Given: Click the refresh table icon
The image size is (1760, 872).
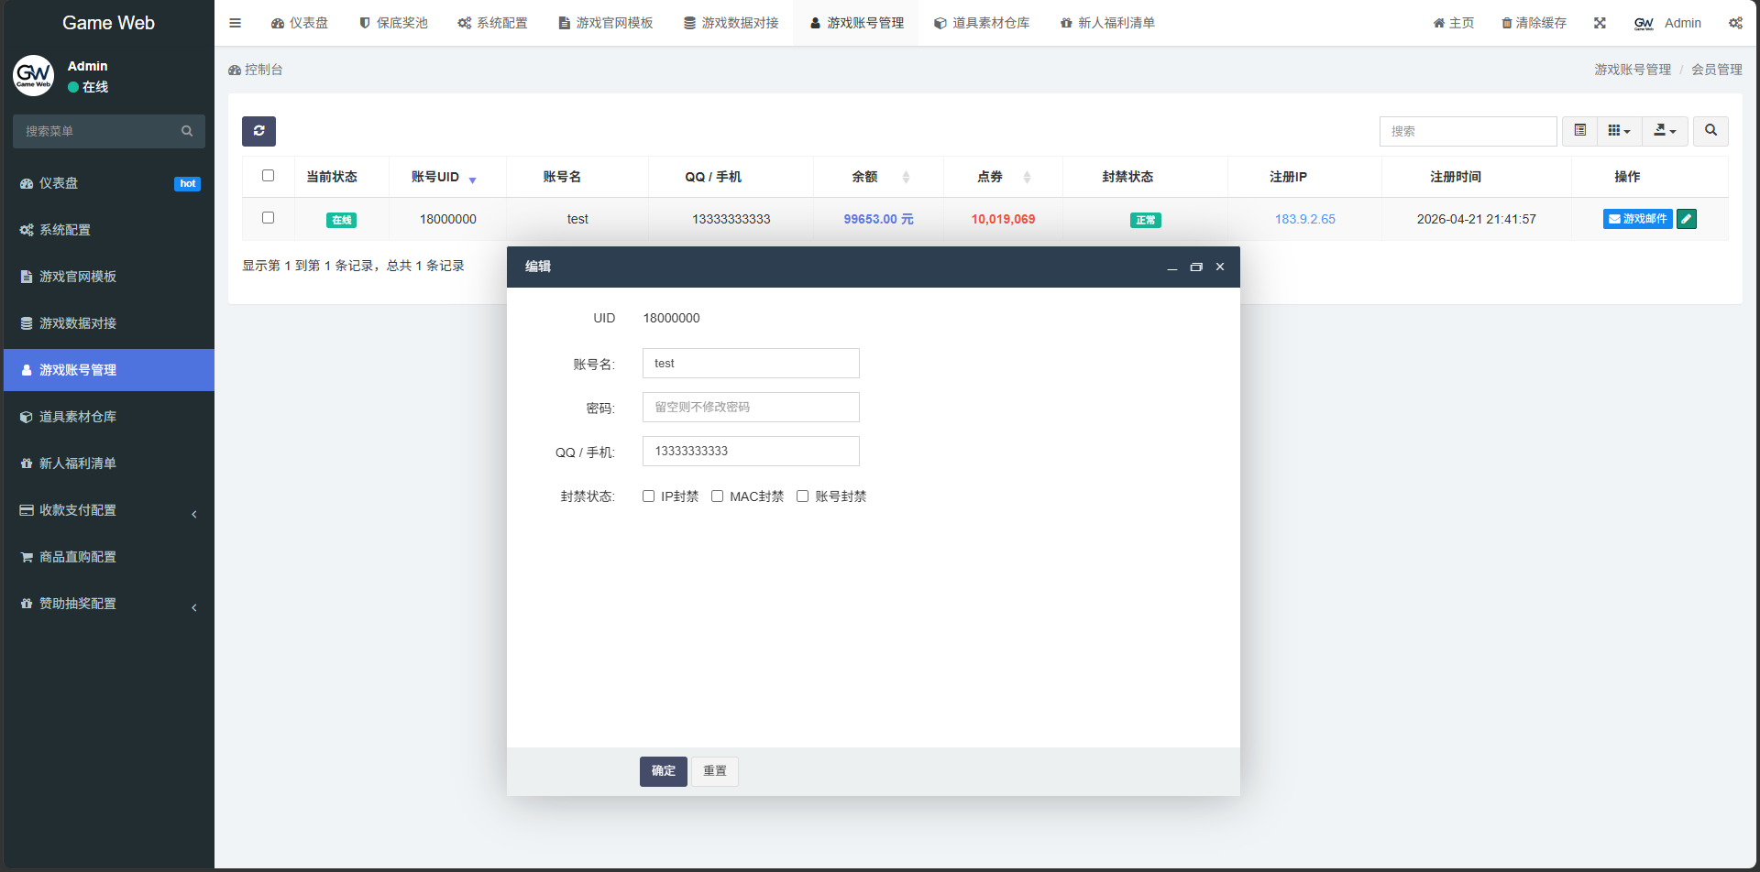Looking at the screenshot, I should coord(258,131).
